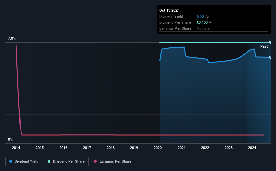This screenshot has width=276, height=171.
Task: Toggle the Dividend Yield legend button
Action: (24, 162)
